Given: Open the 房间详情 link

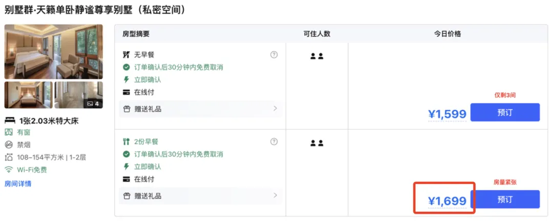Looking at the screenshot, I should (x=18, y=184).
